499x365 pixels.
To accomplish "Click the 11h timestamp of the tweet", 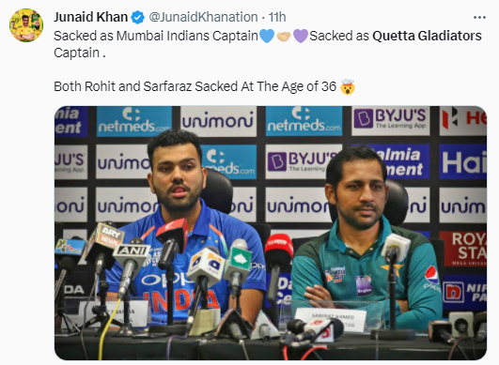I will pyautogui.click(x=277, y=17).
